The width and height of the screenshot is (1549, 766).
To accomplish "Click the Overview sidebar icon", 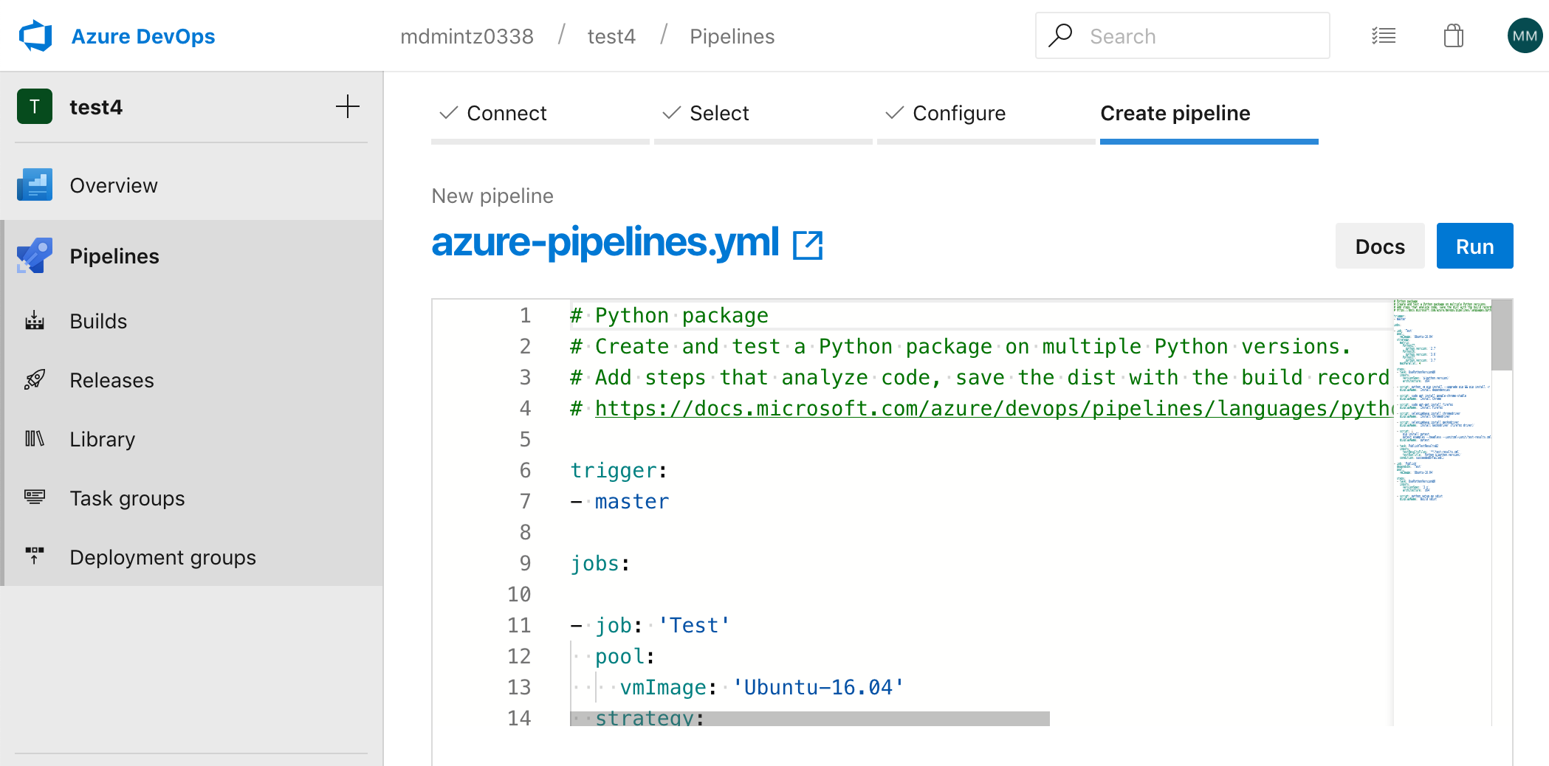I will click(35, 185).
